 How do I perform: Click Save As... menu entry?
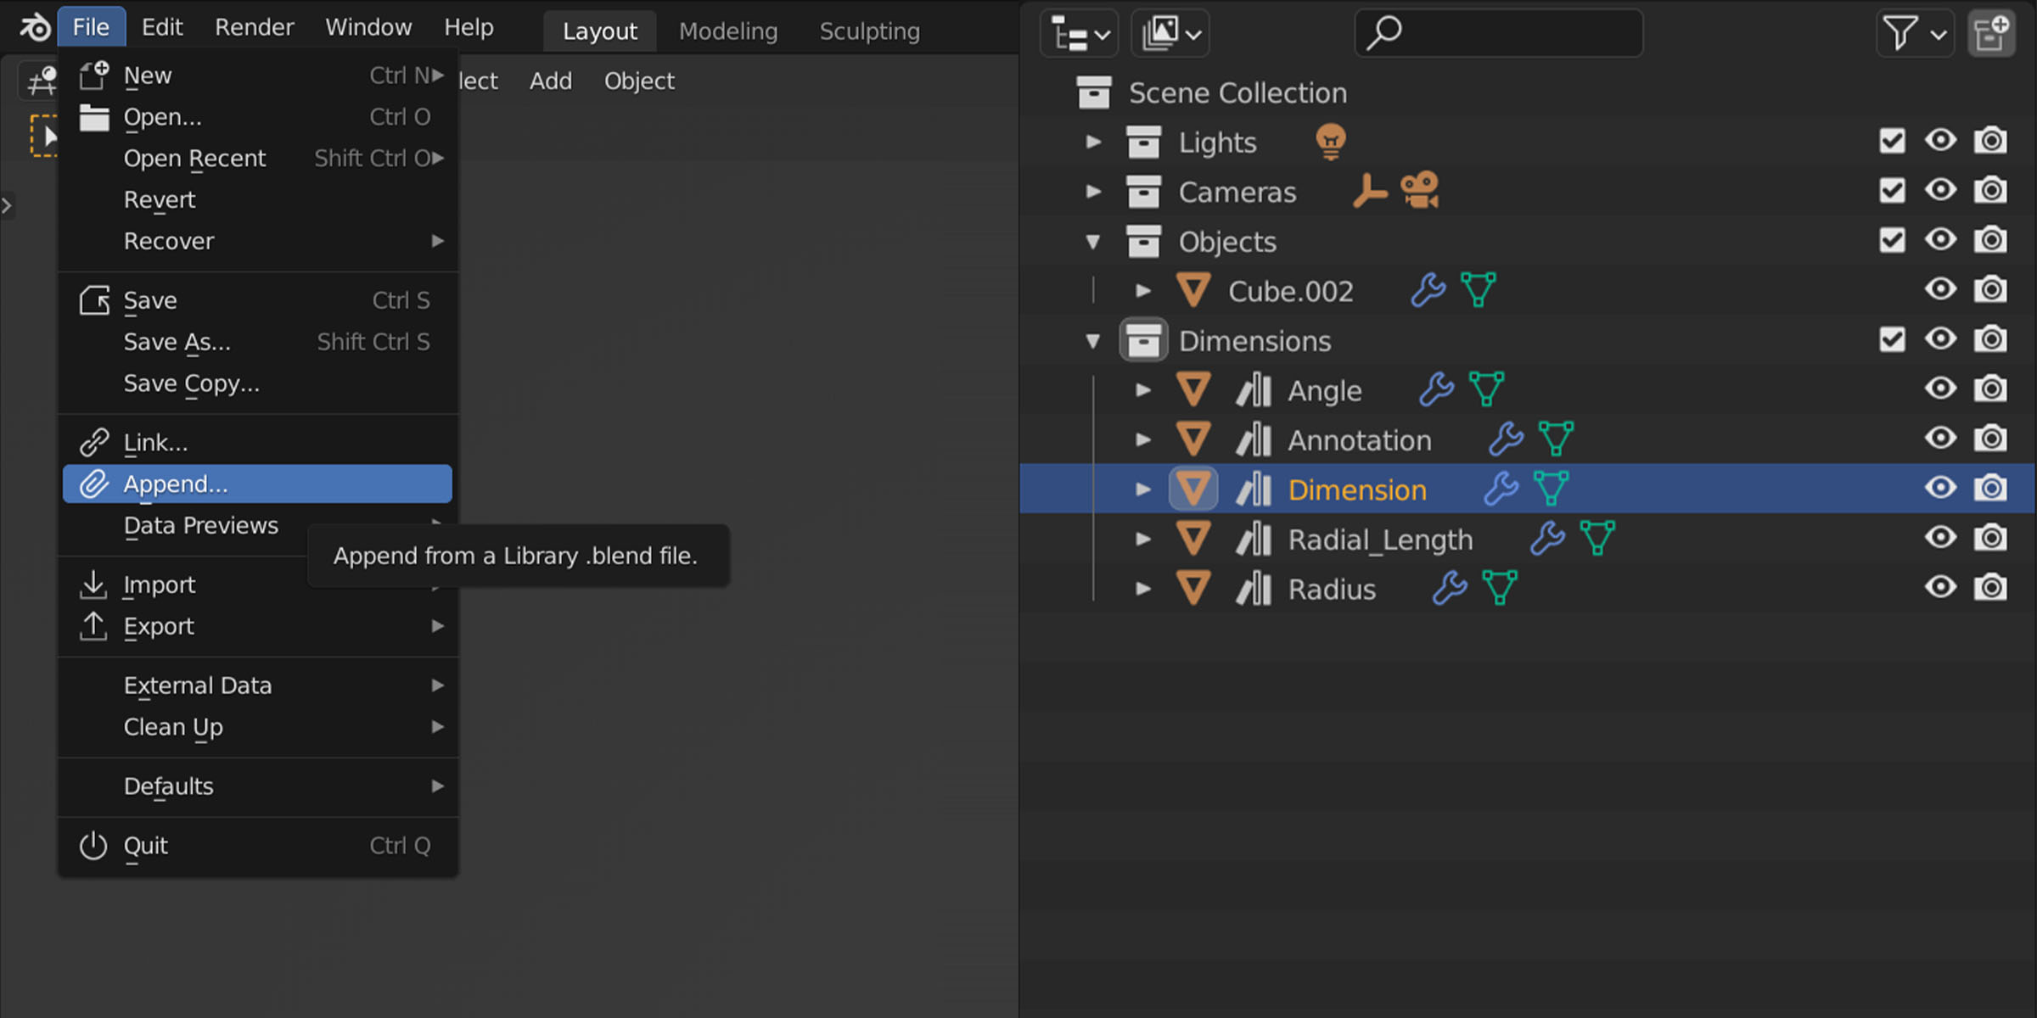pyautogui.click(x=177, y=342)
